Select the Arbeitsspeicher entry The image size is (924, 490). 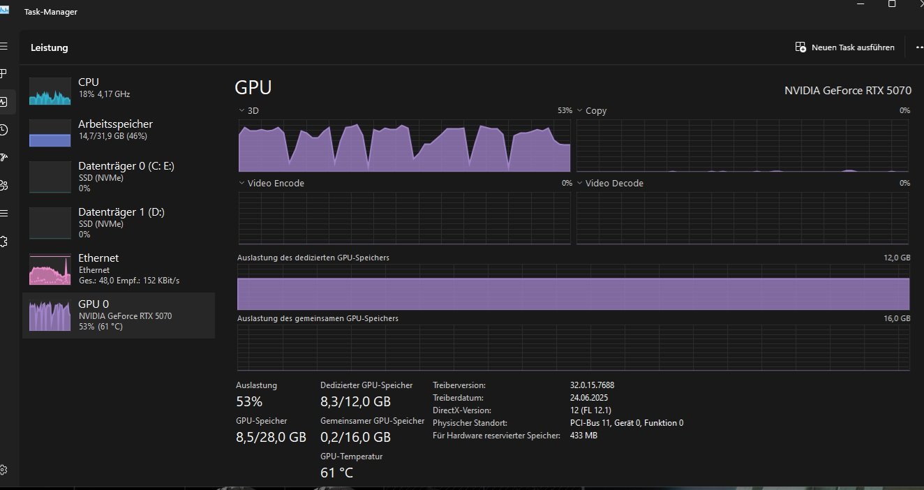(x=119, y=133)
